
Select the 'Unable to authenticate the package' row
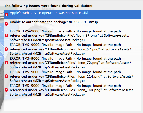(x=73, y=24)
